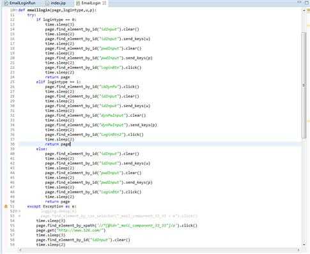Click 'return page' on line 24
Image resolution: width=310 pixels, height=254 pixels.
pos(58,77)
